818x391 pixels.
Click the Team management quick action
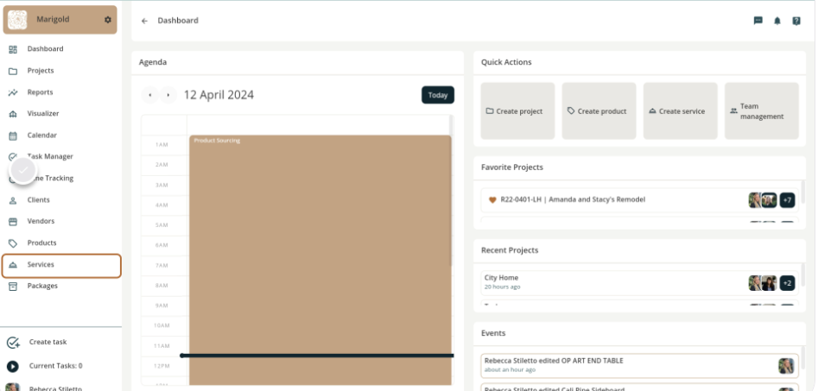tap(762, 111)
